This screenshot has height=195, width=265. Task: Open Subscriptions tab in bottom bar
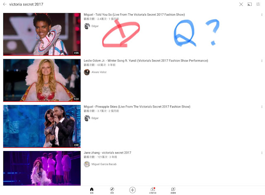(x=153, y=190)
